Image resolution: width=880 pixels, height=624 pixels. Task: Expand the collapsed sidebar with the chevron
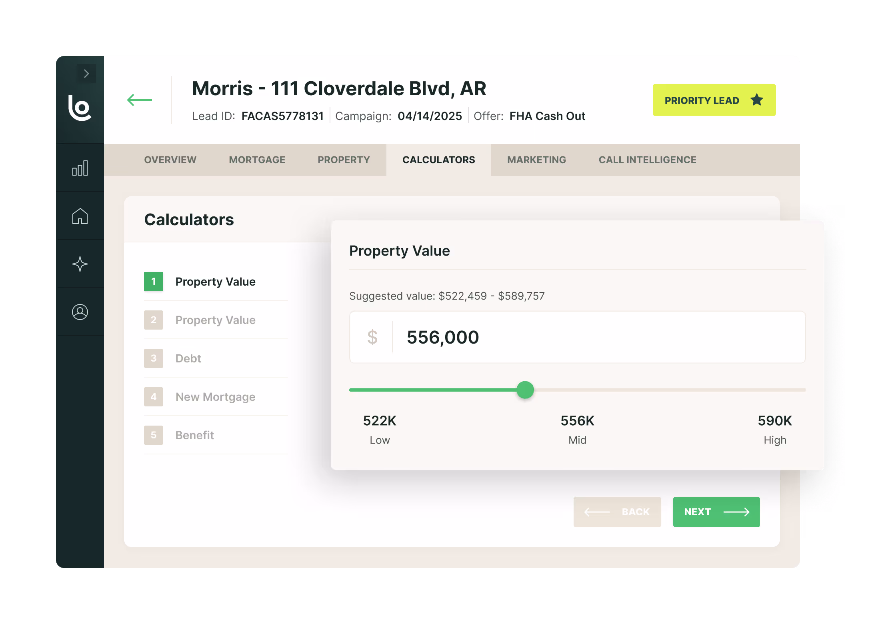coord(86,74)
